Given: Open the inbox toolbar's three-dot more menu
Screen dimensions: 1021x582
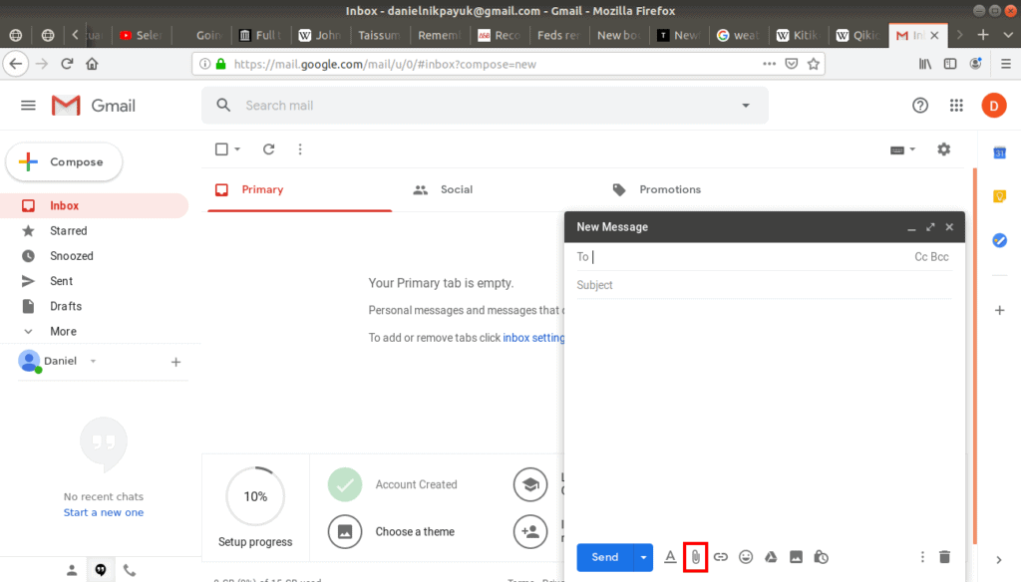Looking at the screenshot, I should pos(300,149).
